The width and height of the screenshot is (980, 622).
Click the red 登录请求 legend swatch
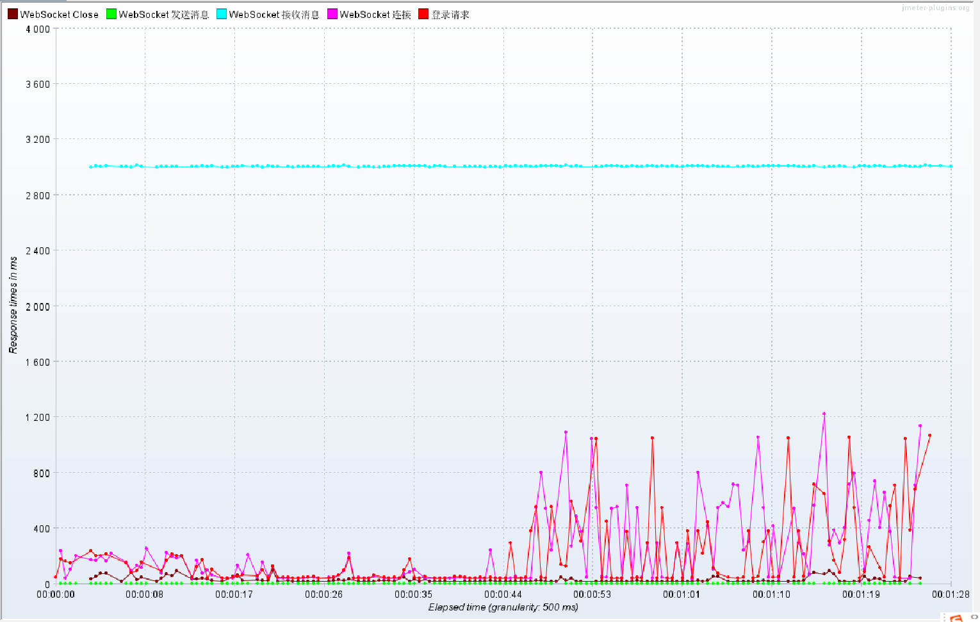click(x=423, y=14)
